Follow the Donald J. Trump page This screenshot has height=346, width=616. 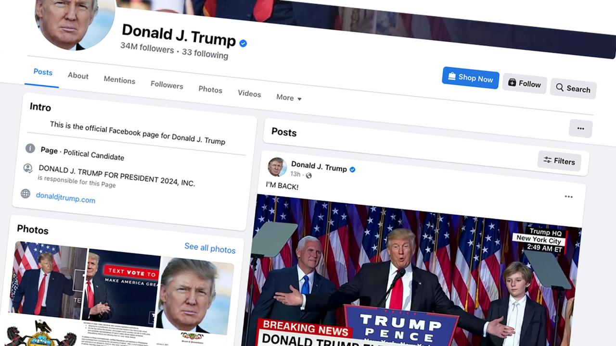pos(525,84)
